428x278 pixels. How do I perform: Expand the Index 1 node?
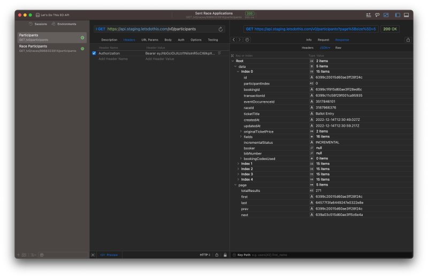tap(238, 164)
